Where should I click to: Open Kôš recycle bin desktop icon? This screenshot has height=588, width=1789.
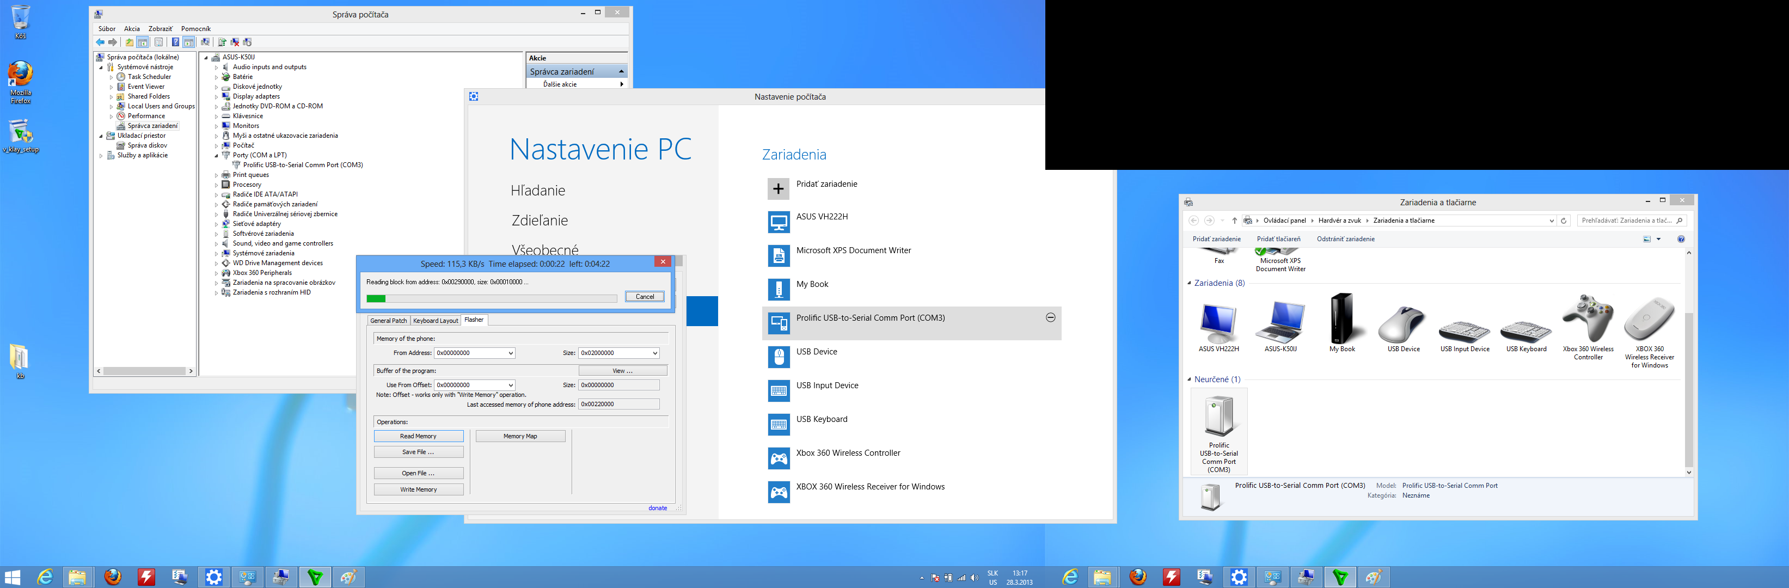tap(21, 22)
